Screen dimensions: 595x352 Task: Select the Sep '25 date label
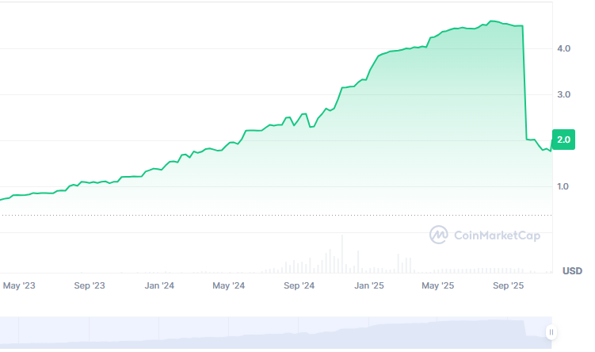pyautogui.click(x=509, y=285)
